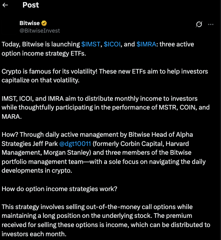Screen dimensions: 221x240
Task: Click the Post page heading
Action: 30,5
